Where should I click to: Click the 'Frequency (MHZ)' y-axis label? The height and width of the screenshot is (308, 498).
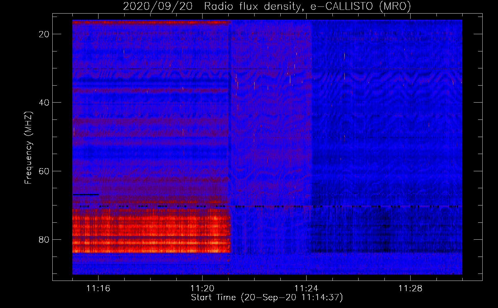(x=28, y=148)
